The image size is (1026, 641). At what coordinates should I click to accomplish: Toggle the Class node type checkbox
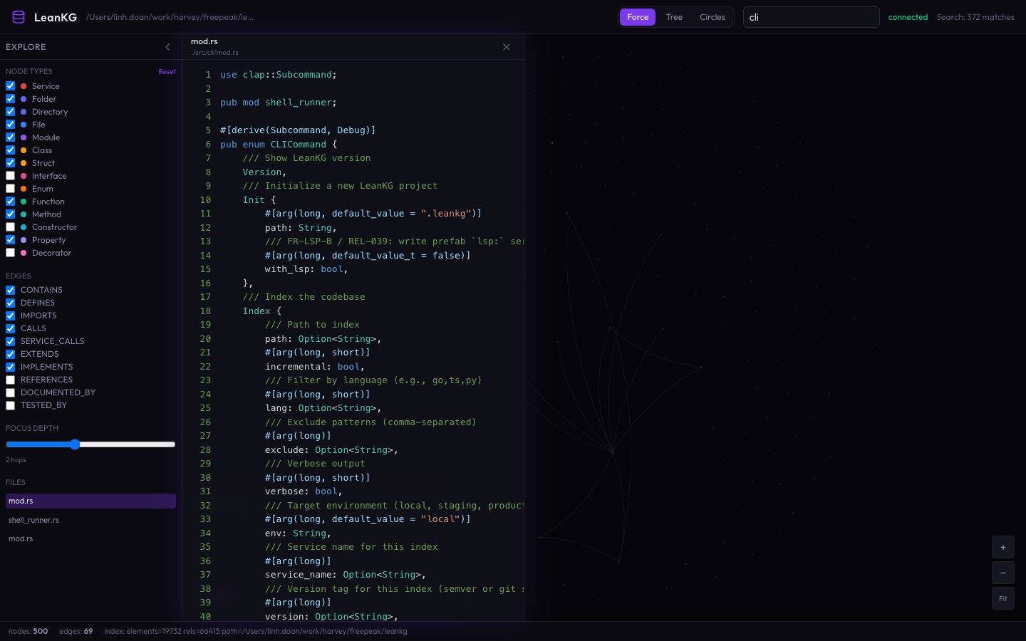tap(10, 150)
